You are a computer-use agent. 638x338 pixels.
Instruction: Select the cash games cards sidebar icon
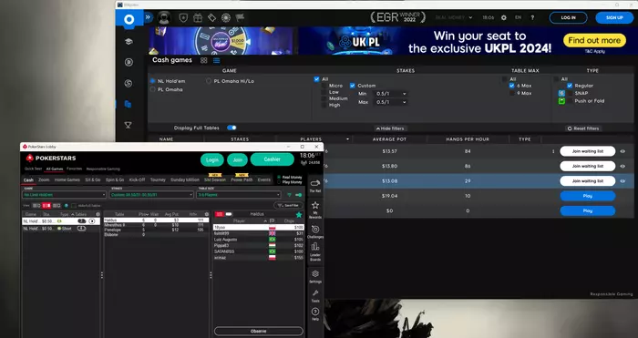pos(129,104)
